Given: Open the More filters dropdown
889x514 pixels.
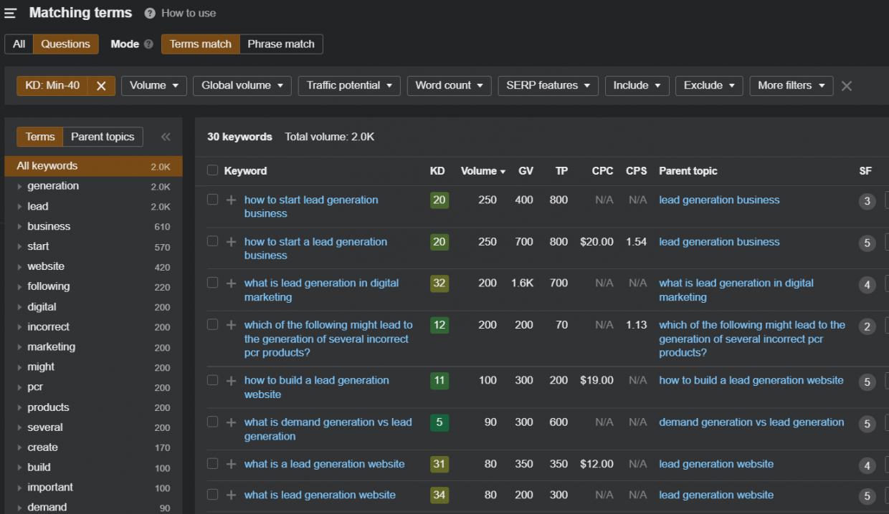Looking at the screenshot, I should click(791, 86).
